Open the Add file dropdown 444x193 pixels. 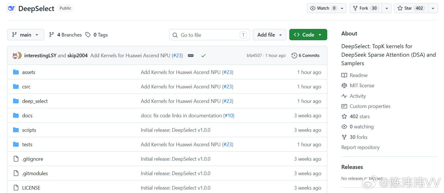pyautogui.click(x=269, y=35)
